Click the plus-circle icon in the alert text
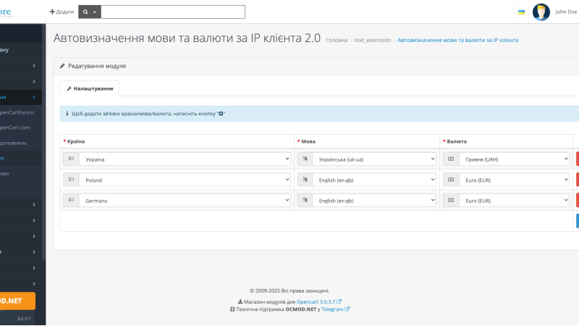Screen dimensions: 579x326 point(221,114)
